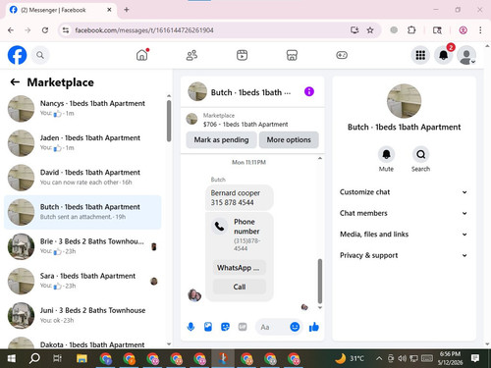Click the address bar URL
This screenshot has height=368, width=491.
pos(144,30)
